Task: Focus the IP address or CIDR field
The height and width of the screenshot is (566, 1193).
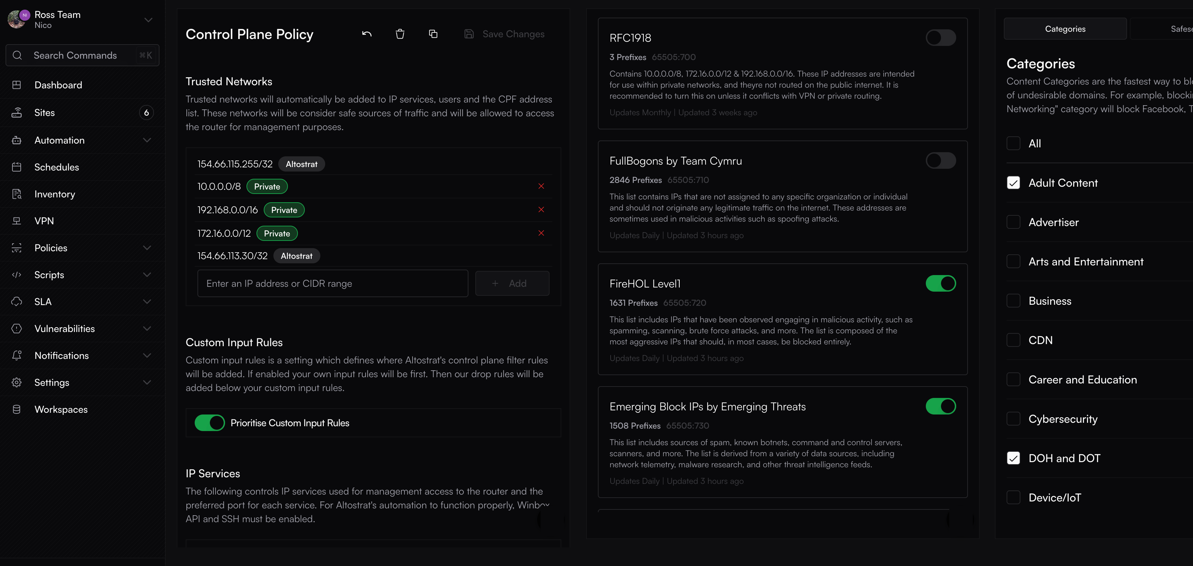Action: click(332, 283)
